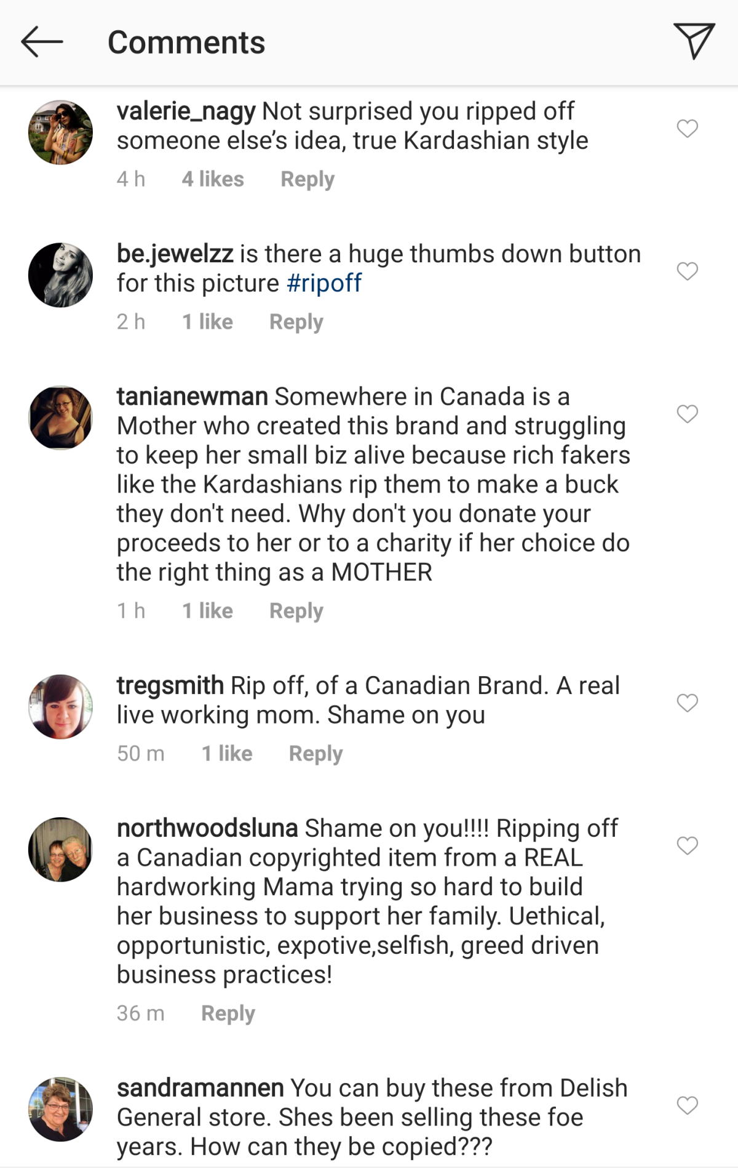Screen dimensions: 738x1173
Task: View valerie_nagy's profile picture
Action: point(60,131)
